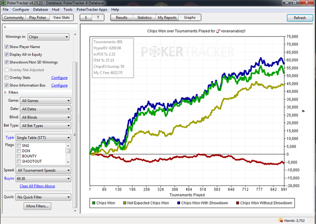Click the player site icon beside vovananabioz1
316x224 pixels.
[x=218, y=31]
